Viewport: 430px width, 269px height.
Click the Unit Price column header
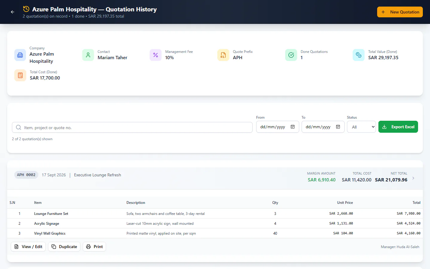[x=345, y=203]
